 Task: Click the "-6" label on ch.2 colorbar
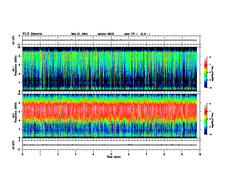(210, 104)
